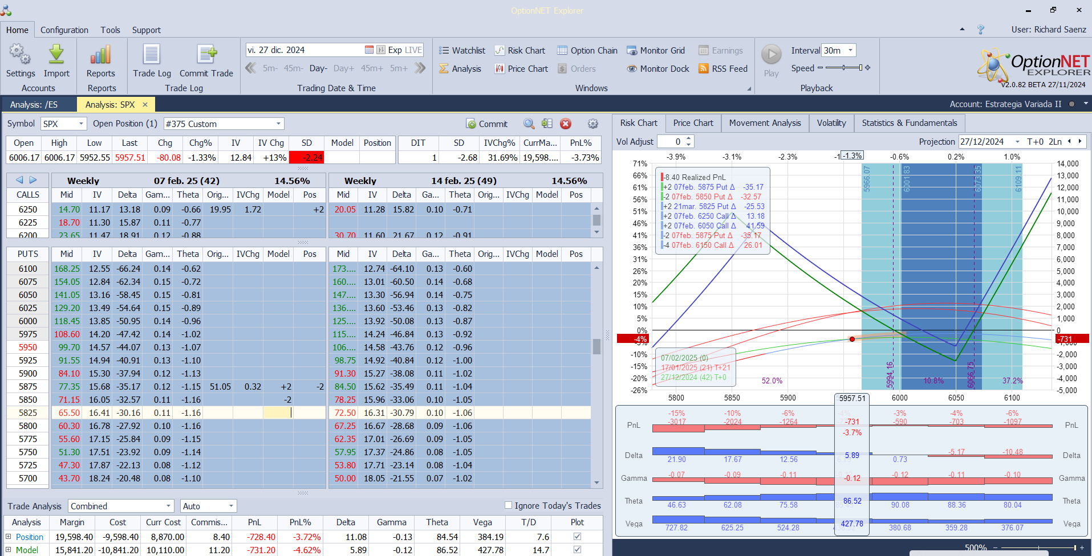Click the Commit Trade icon
1092x556 pixels.
206,55
